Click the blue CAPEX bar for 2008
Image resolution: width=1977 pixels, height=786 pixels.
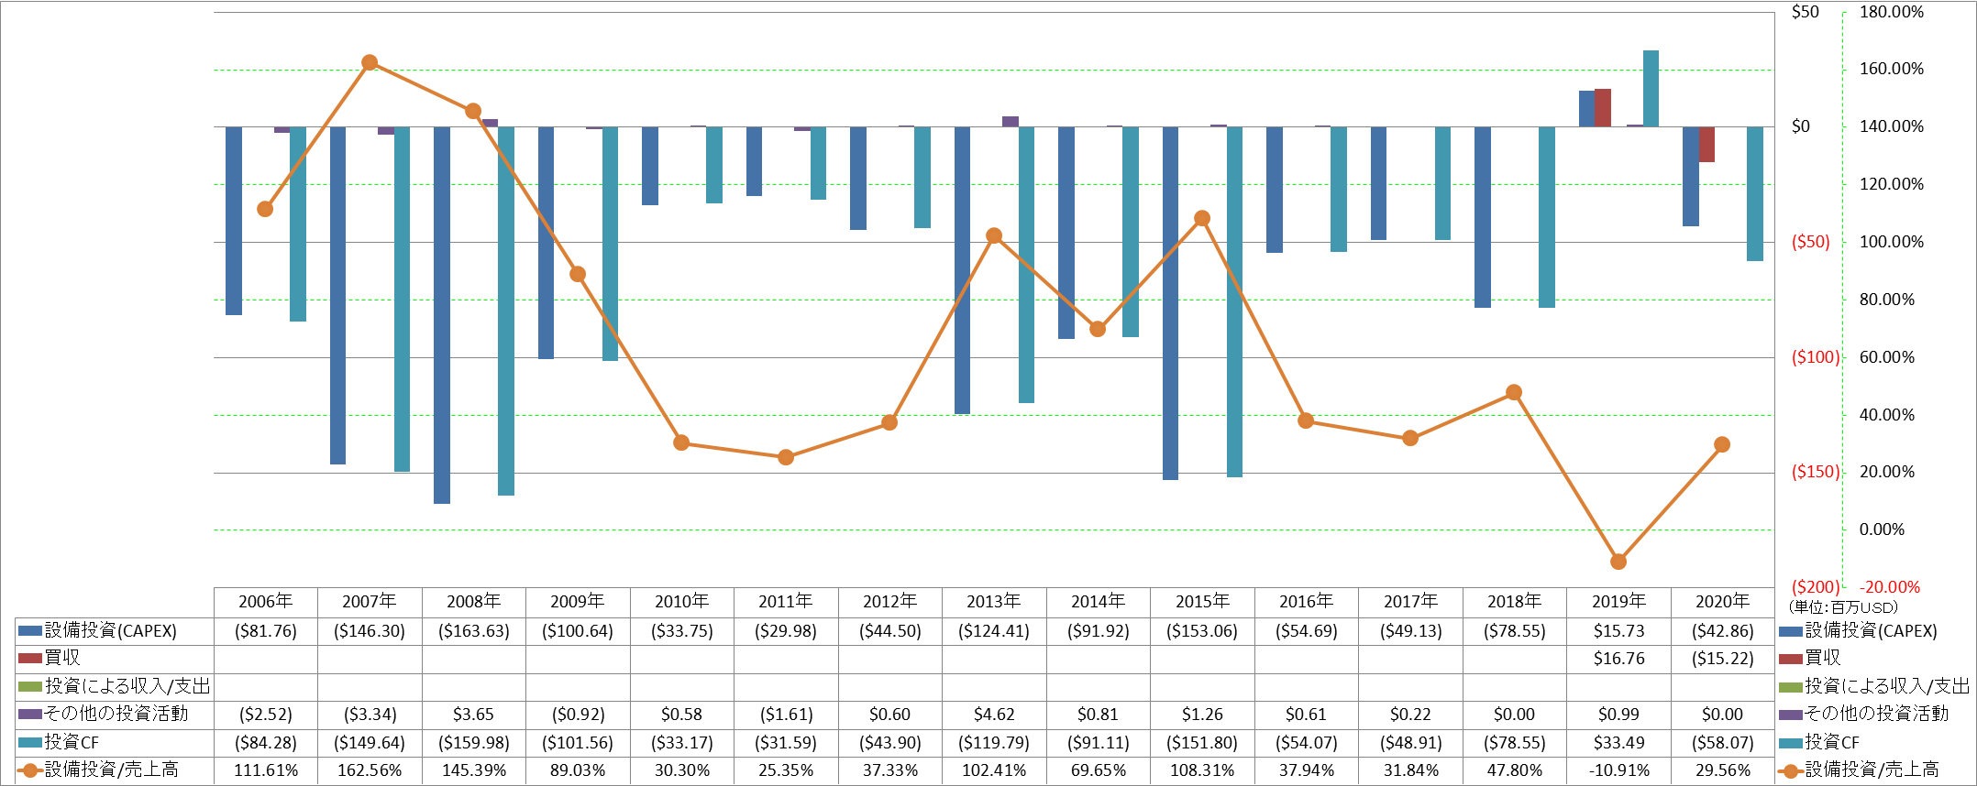tap(442, 315)
